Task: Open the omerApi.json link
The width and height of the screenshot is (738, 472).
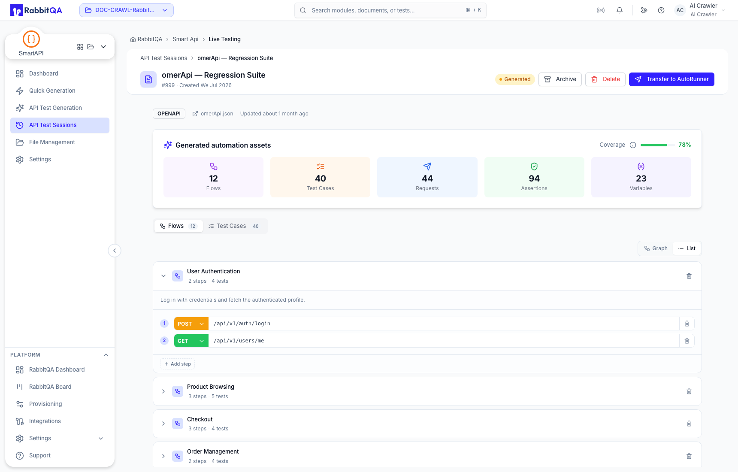Action: tap(213, 114)
